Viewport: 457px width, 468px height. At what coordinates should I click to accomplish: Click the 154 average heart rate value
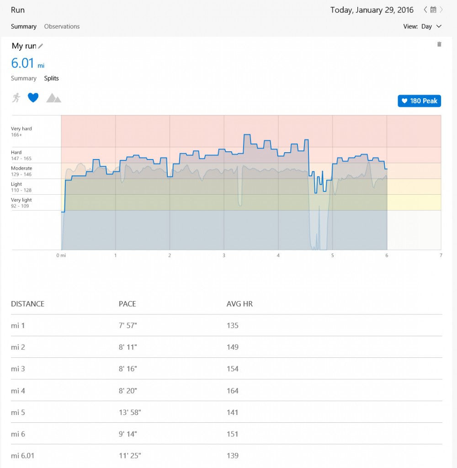pos(233,369)
